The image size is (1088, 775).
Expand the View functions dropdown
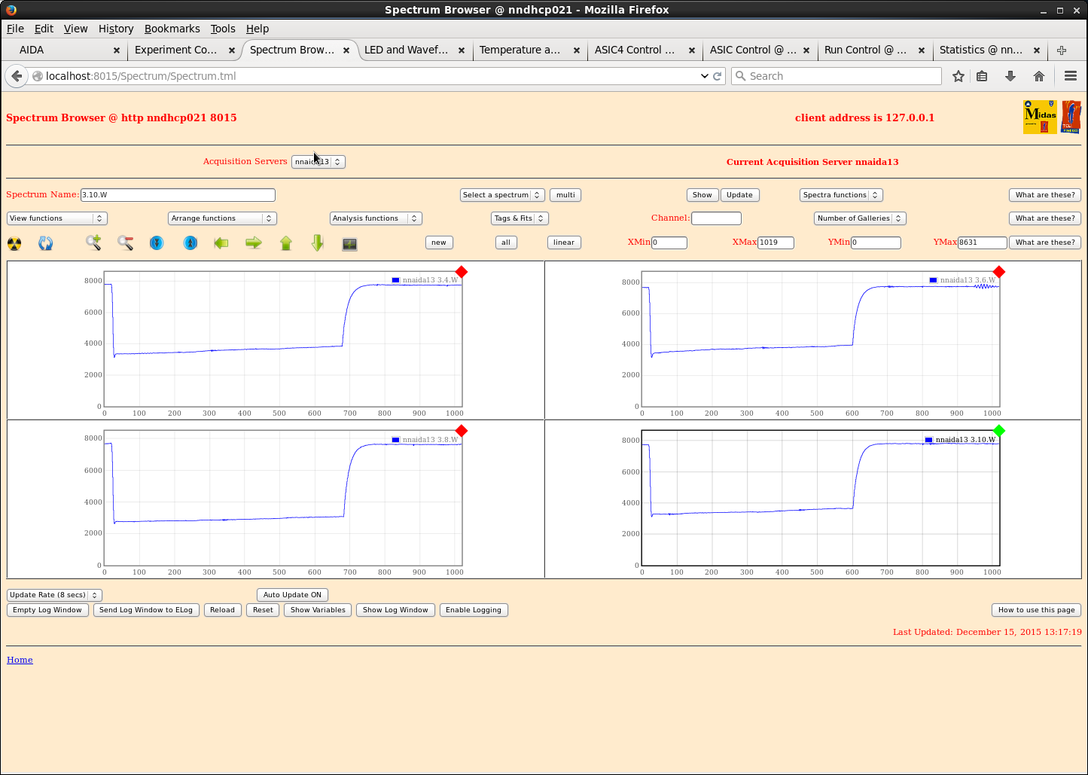click(x=57, y=218)
